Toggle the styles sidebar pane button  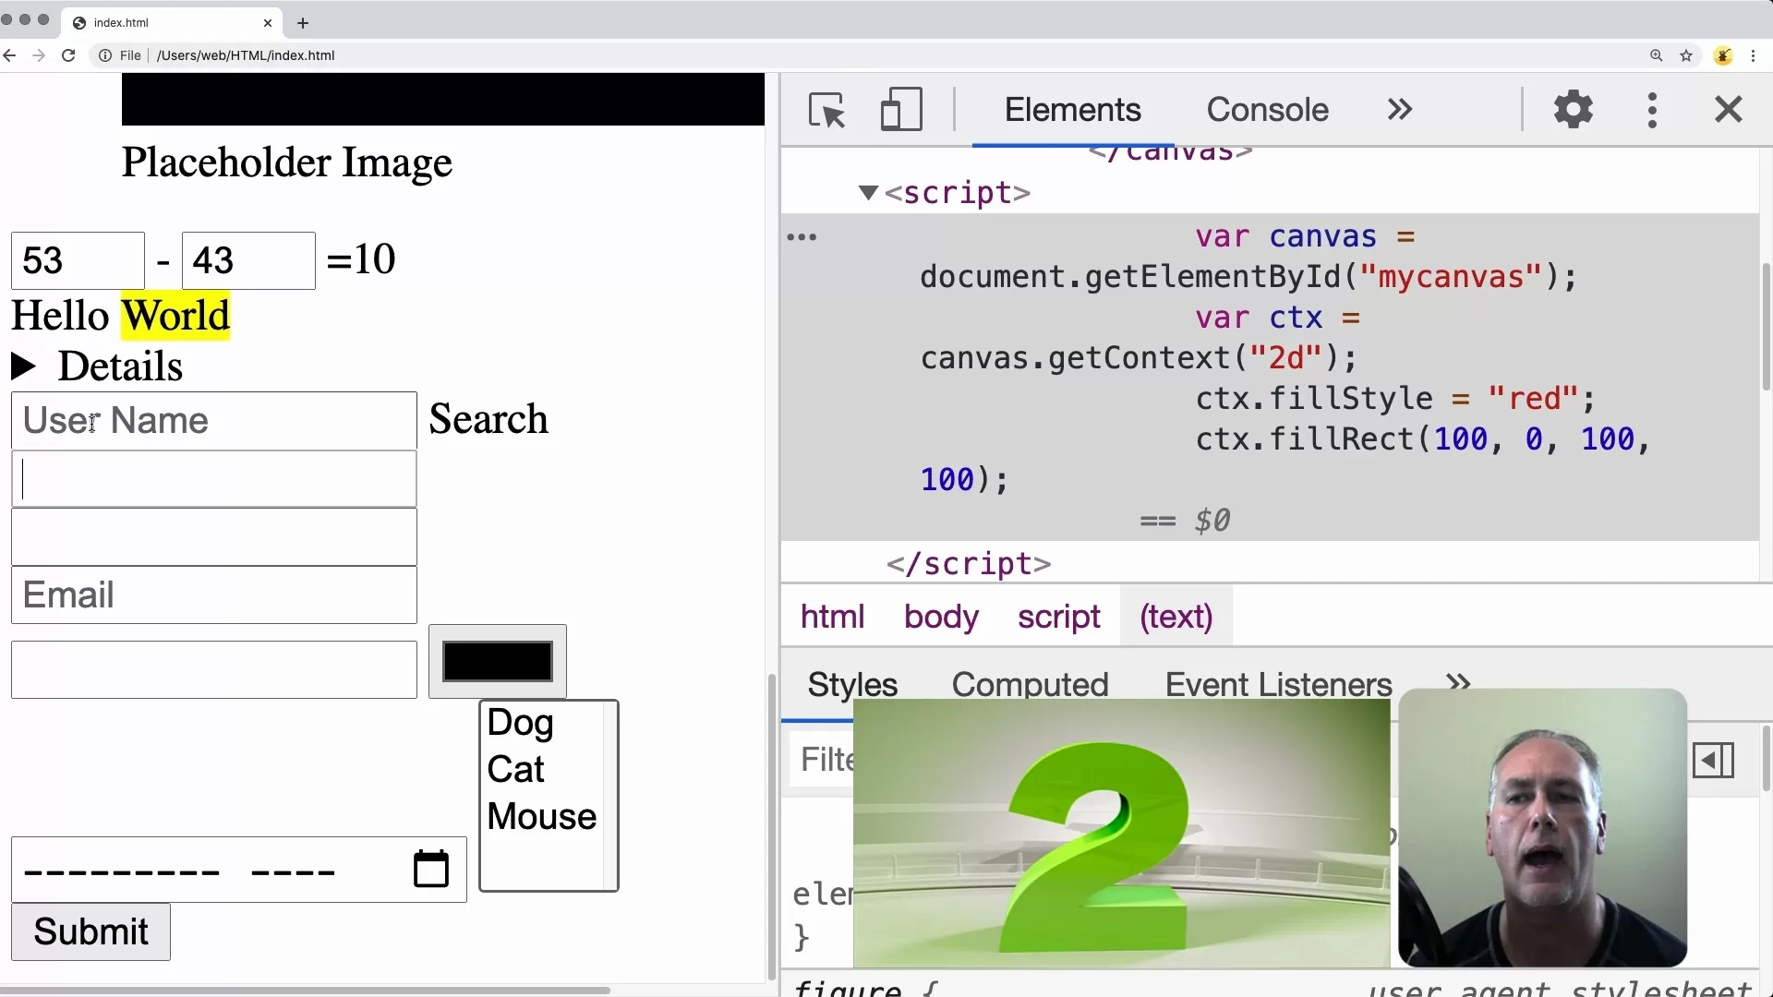click(1713, 761)
